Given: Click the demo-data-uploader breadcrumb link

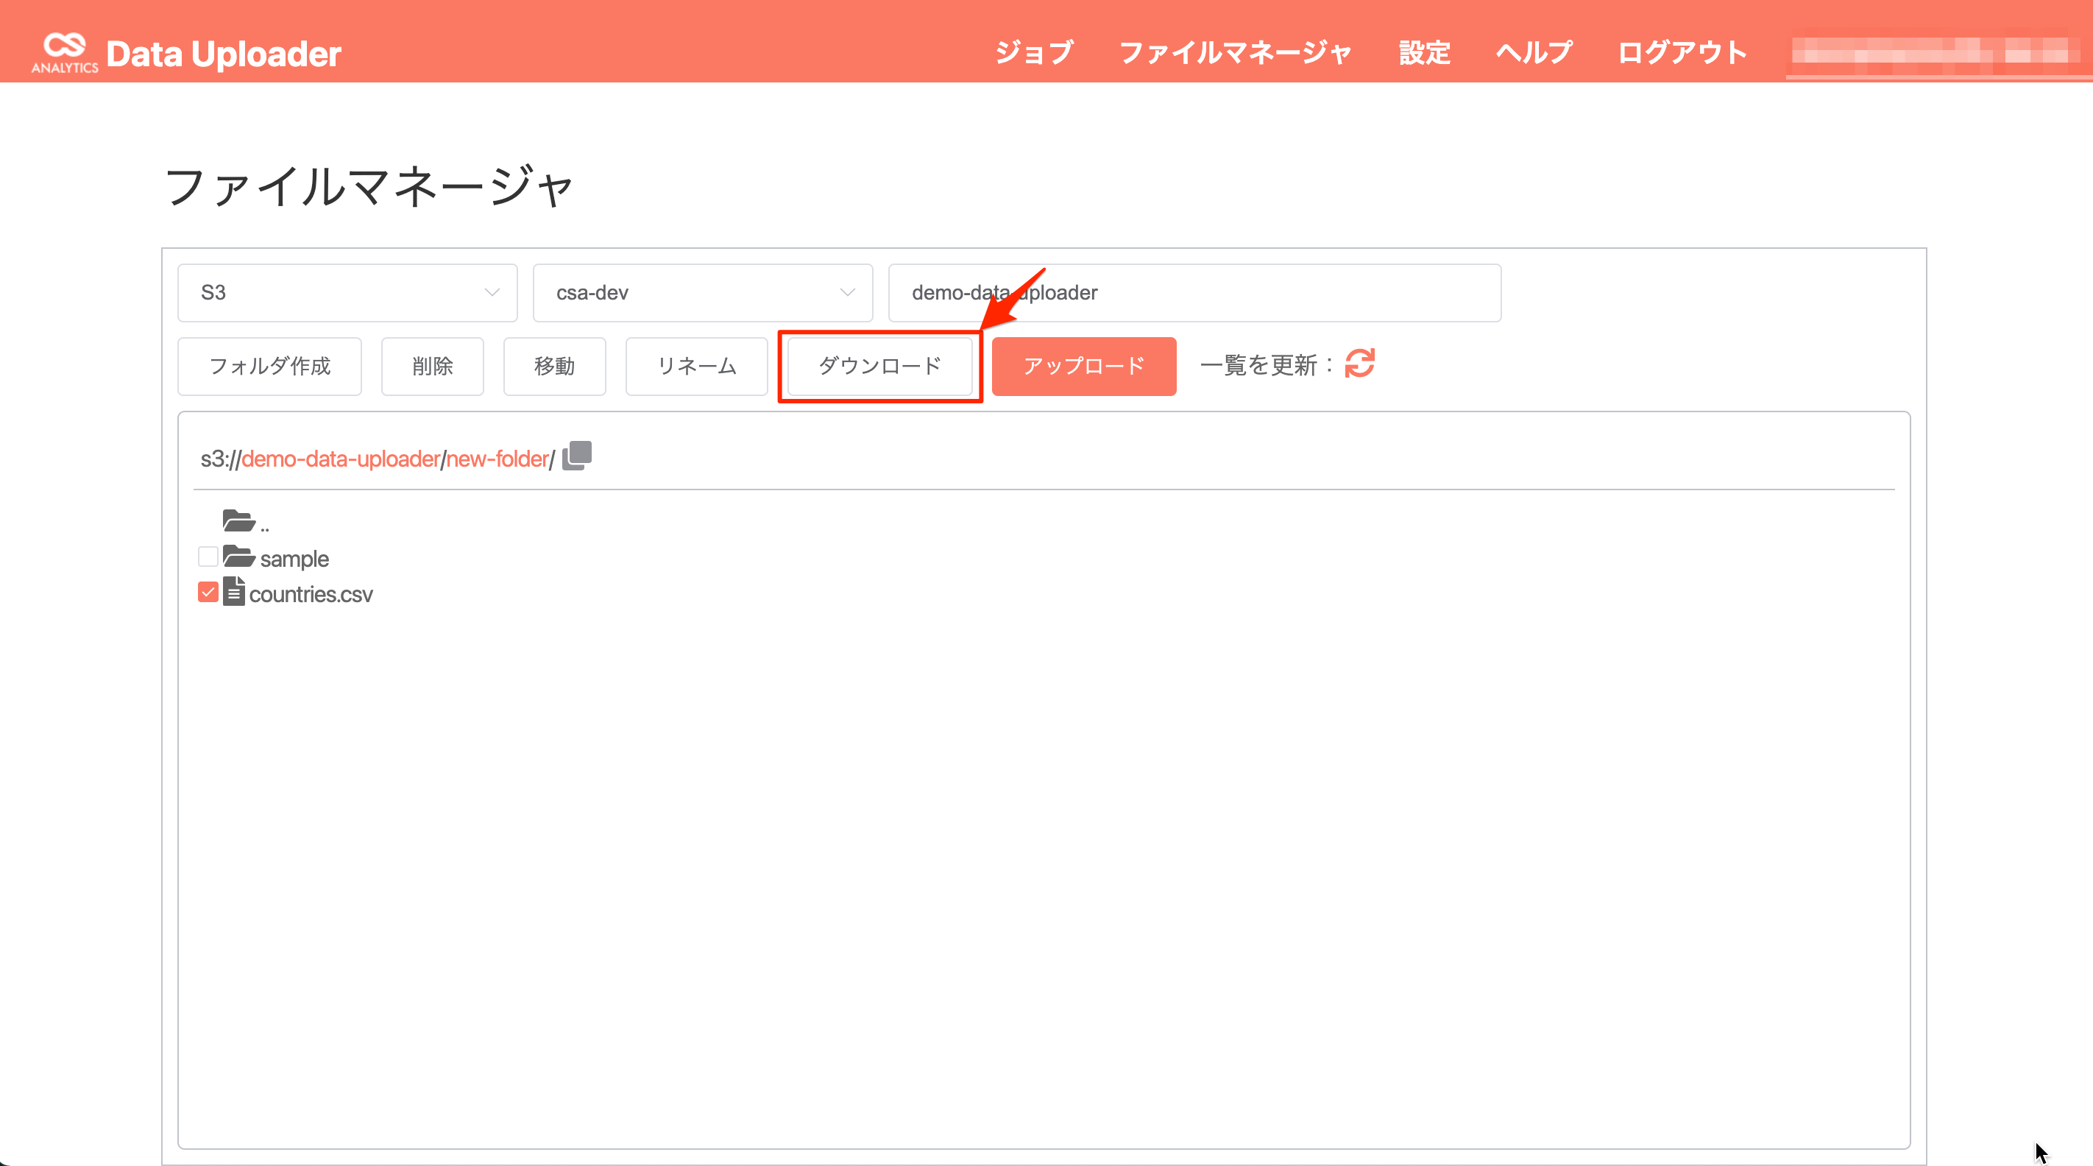Looking at the screenshot, I should (x=341, y=457).
